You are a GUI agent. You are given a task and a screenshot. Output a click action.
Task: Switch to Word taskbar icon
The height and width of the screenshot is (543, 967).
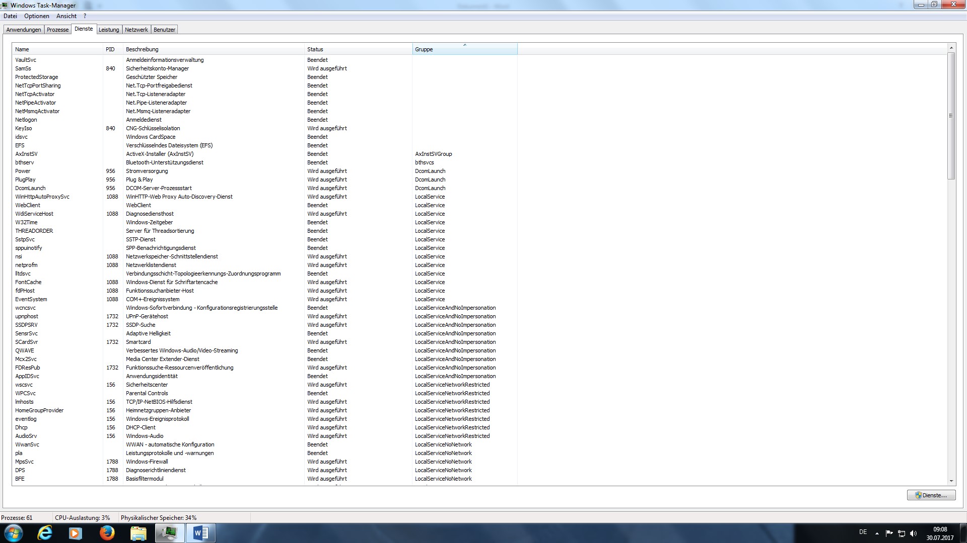click(200, 533)
